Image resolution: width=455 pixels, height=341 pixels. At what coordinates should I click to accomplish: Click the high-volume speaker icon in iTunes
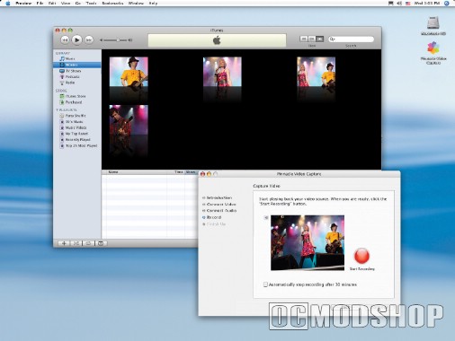click(x=130, y=39)
